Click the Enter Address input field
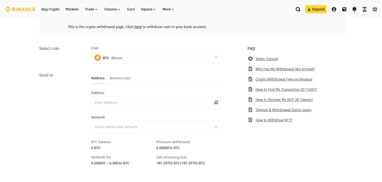The image size is (382, 182). pyautogui.click(x=152, y=102)
